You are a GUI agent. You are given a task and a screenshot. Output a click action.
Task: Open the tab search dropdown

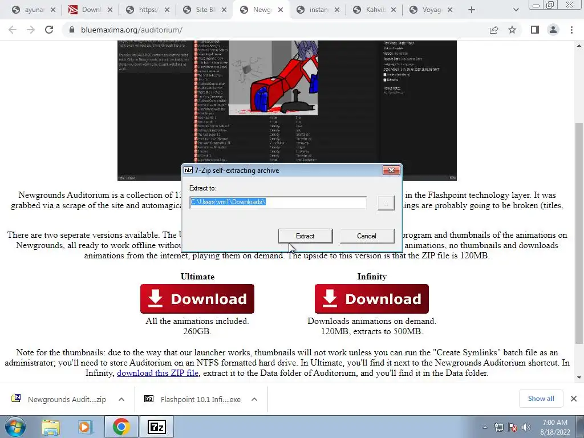516,10
